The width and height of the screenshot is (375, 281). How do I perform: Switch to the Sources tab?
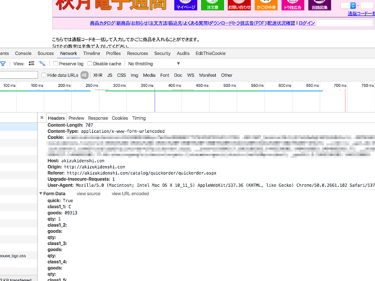click(45, 53)
